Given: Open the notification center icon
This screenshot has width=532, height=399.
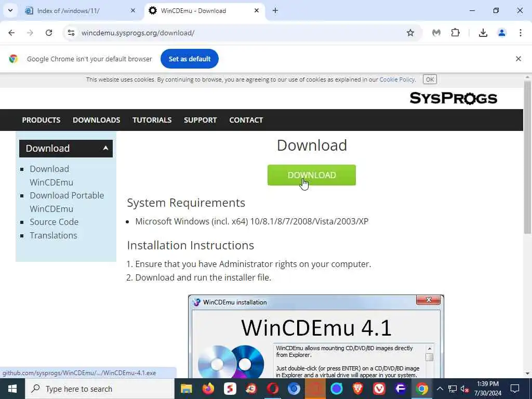Looking at the screenshot, I should [515, 389].
